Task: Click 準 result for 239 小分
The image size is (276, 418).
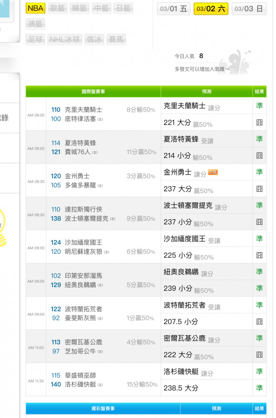Action: click(x=259, y=288)
